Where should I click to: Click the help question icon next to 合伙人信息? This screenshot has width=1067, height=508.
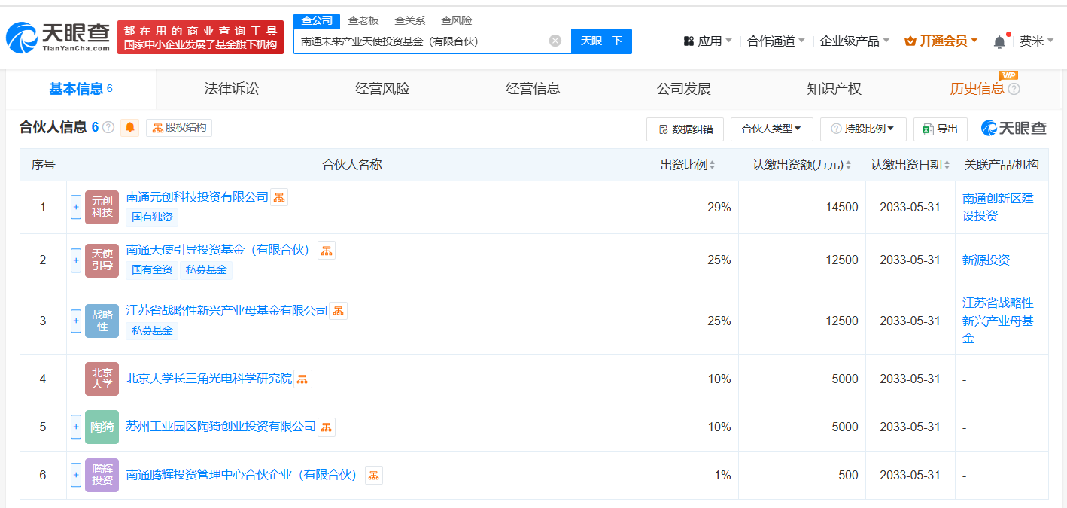108,128
